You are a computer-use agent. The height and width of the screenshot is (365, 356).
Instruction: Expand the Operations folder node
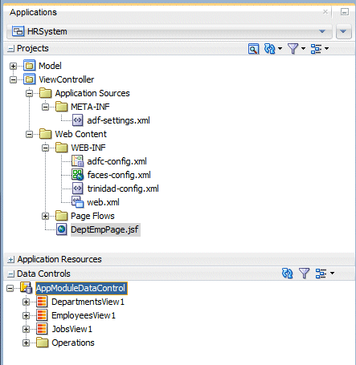click(x=26, y=343)
